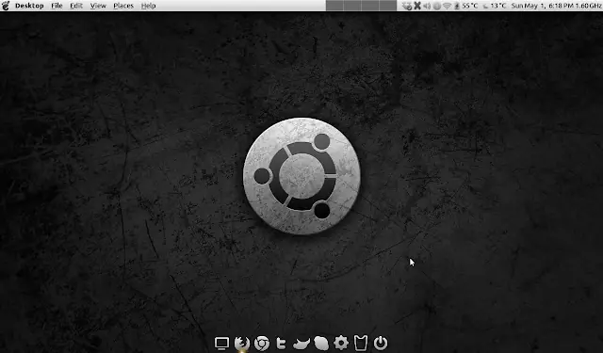603x353 pixels.
Task: Open the Help menu
Action: click(149, 6)
